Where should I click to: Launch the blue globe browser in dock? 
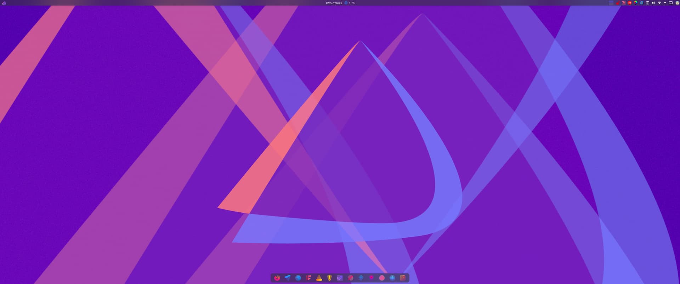298,278
